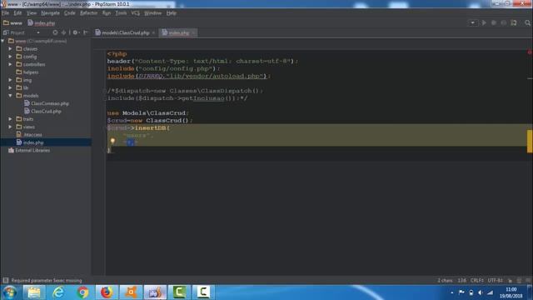Expand the classes folder

coord(10,48)
